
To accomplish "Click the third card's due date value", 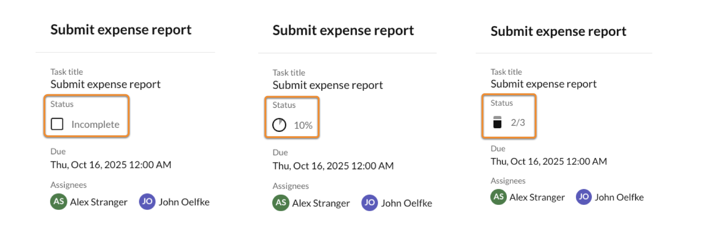I will click(x=549, y=161).
